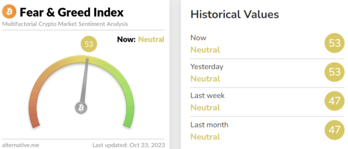Click the Historical Values heading

coord(235,15)
